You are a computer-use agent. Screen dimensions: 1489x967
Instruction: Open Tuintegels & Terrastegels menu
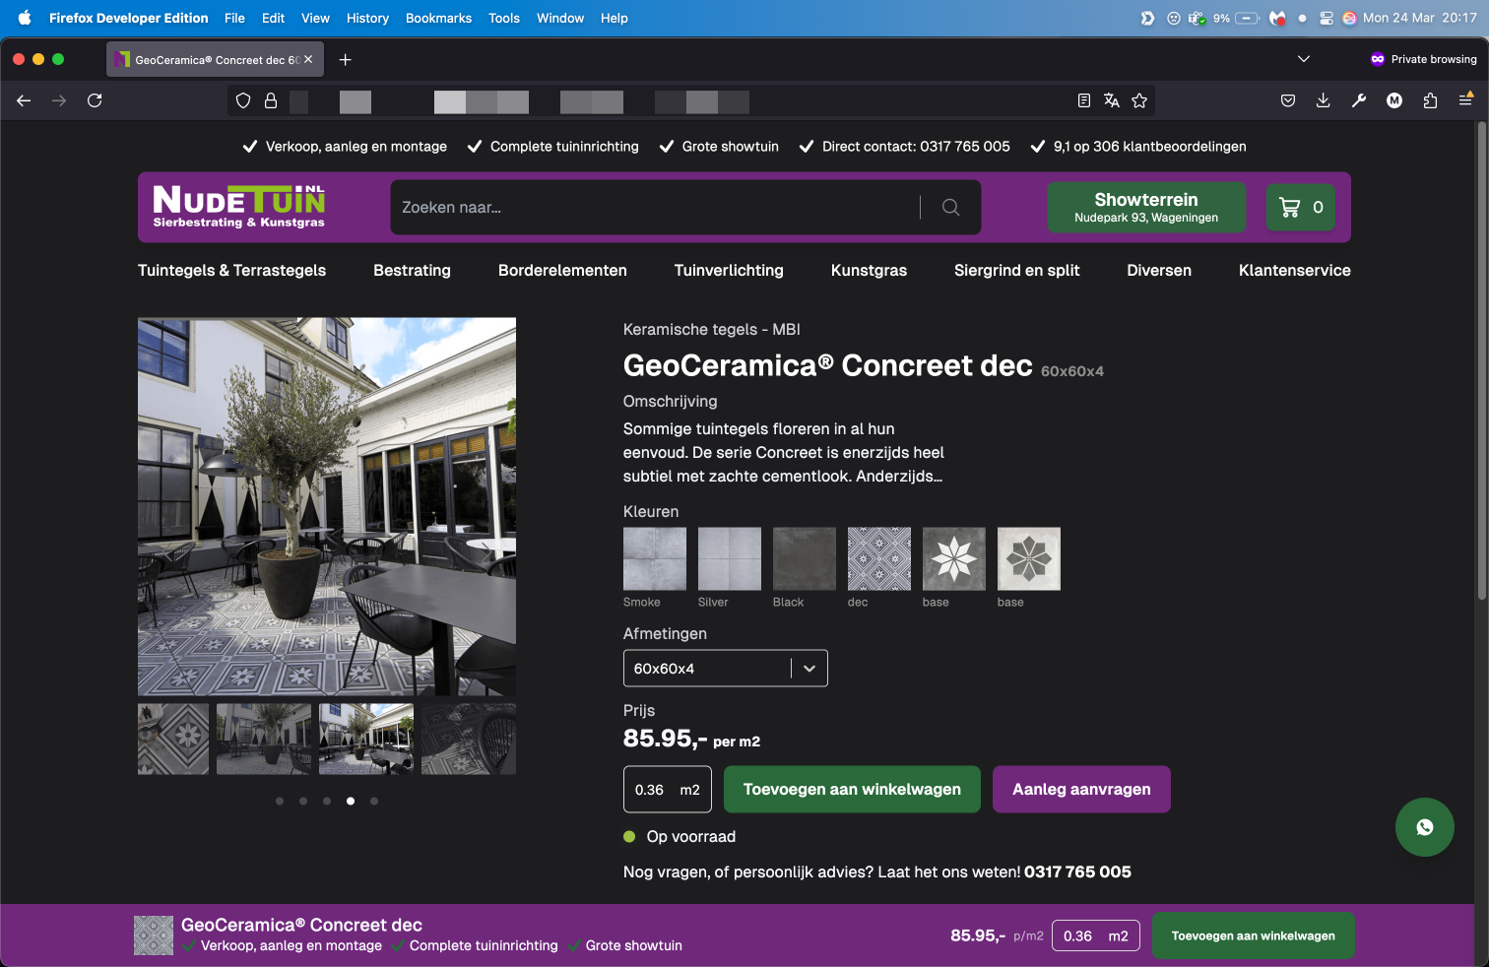click(x=231, y=271)
